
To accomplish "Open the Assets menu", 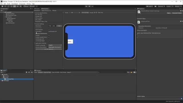I will pyautogui.click(x=9, y=4).
